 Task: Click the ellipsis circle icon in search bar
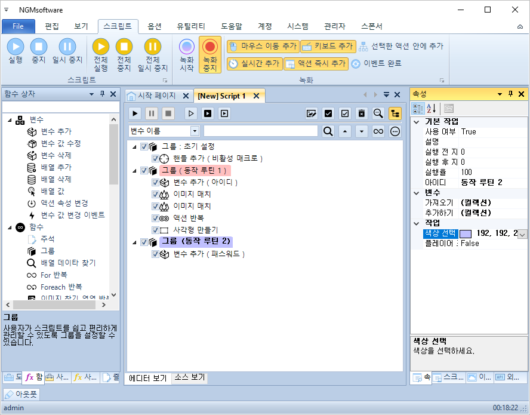click(395, 131)
